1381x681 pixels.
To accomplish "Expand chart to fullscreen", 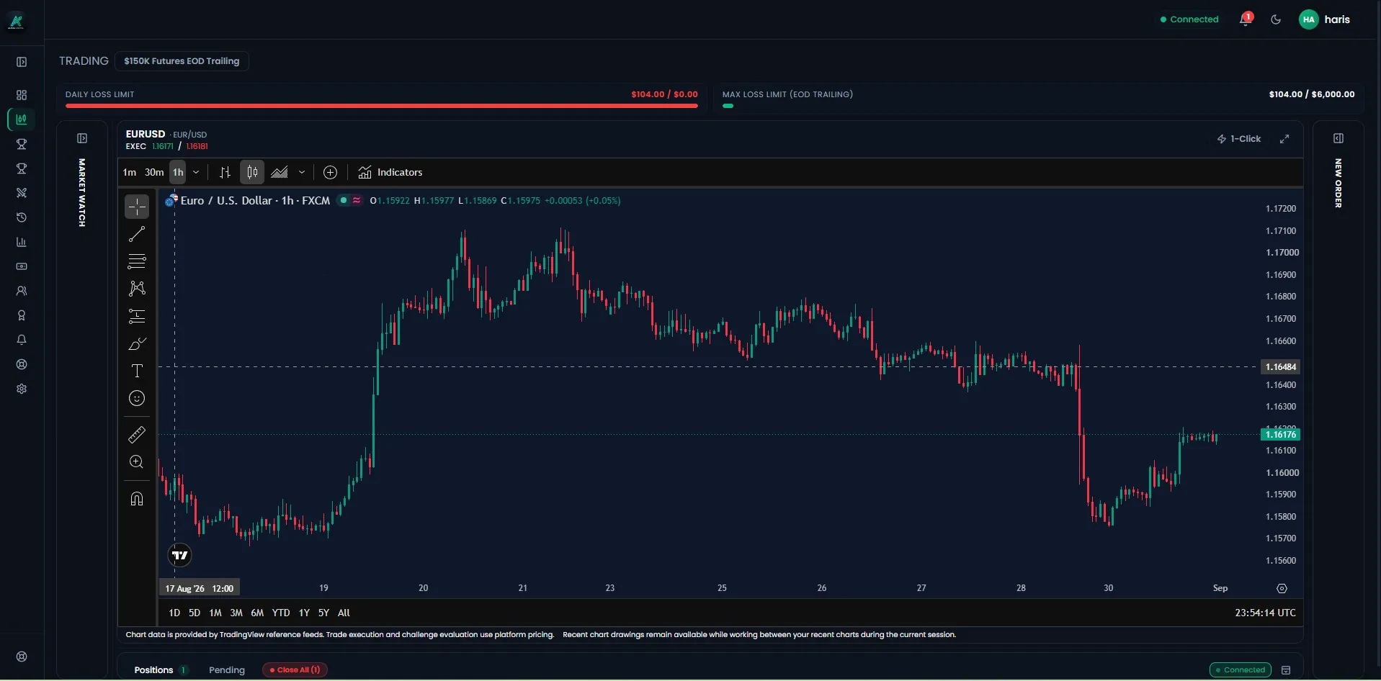I will [1284, 139].
